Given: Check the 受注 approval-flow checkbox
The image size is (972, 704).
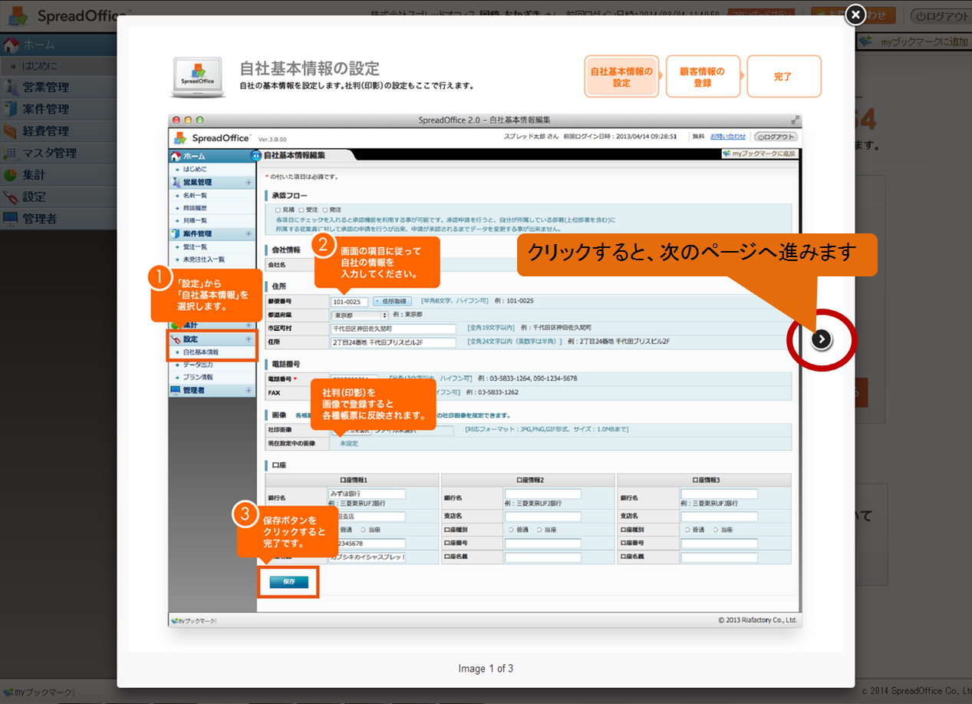Looking at the screenshot, I should click(301, 210).
